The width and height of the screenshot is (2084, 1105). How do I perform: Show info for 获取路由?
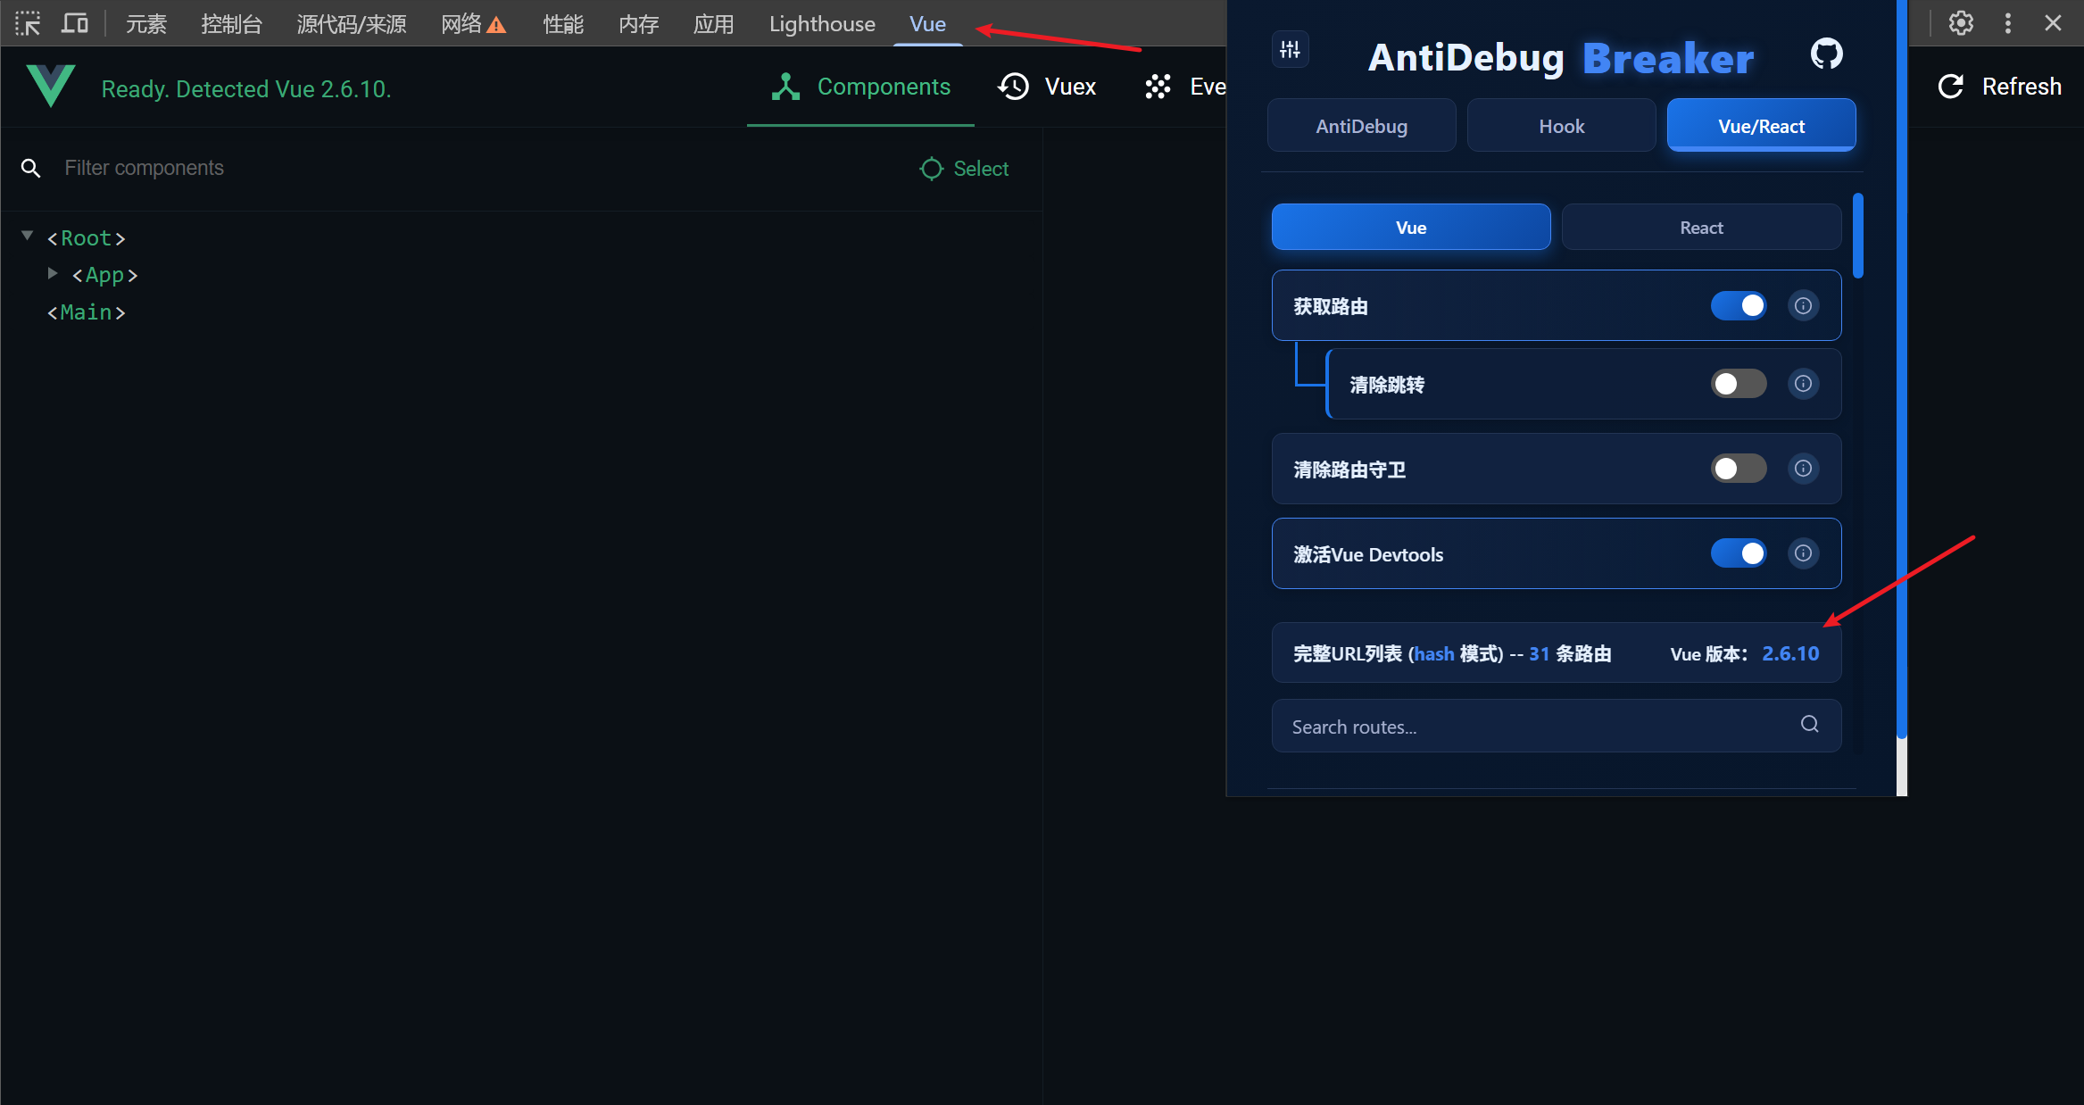1803,306
